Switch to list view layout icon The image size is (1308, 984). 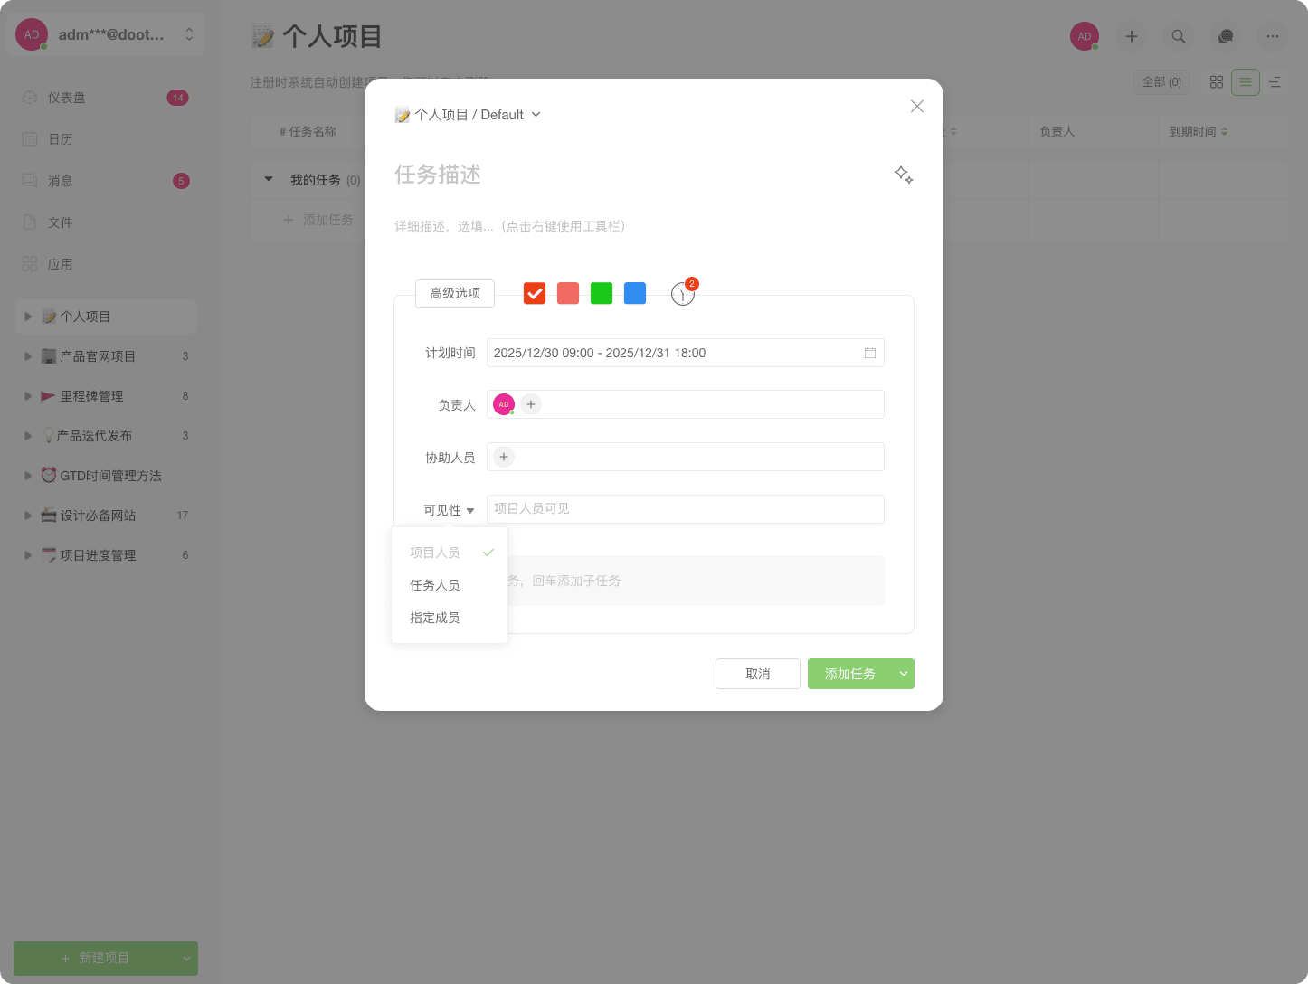(x=1245, y=82)
